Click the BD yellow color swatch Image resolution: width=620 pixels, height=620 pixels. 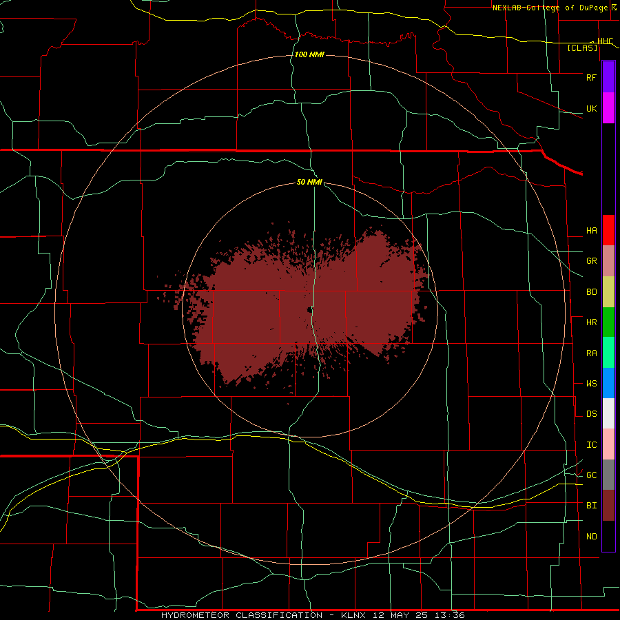coord(608,292)
